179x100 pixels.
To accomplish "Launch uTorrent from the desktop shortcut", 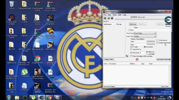I will (x=25, y=73).
